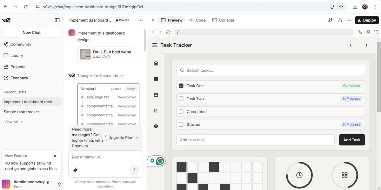Image resolution: width=381 pixels, height=190 pixels.
Task: Switch to the Code tab
Action: [197, 20]
